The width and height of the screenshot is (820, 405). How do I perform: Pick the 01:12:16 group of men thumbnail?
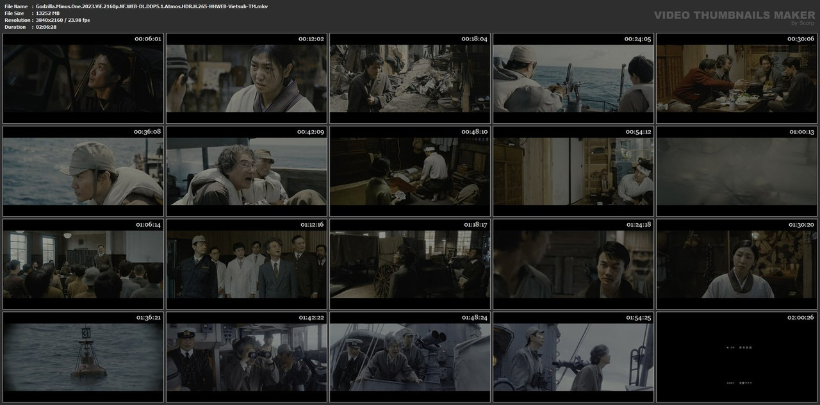click(246, 264)
